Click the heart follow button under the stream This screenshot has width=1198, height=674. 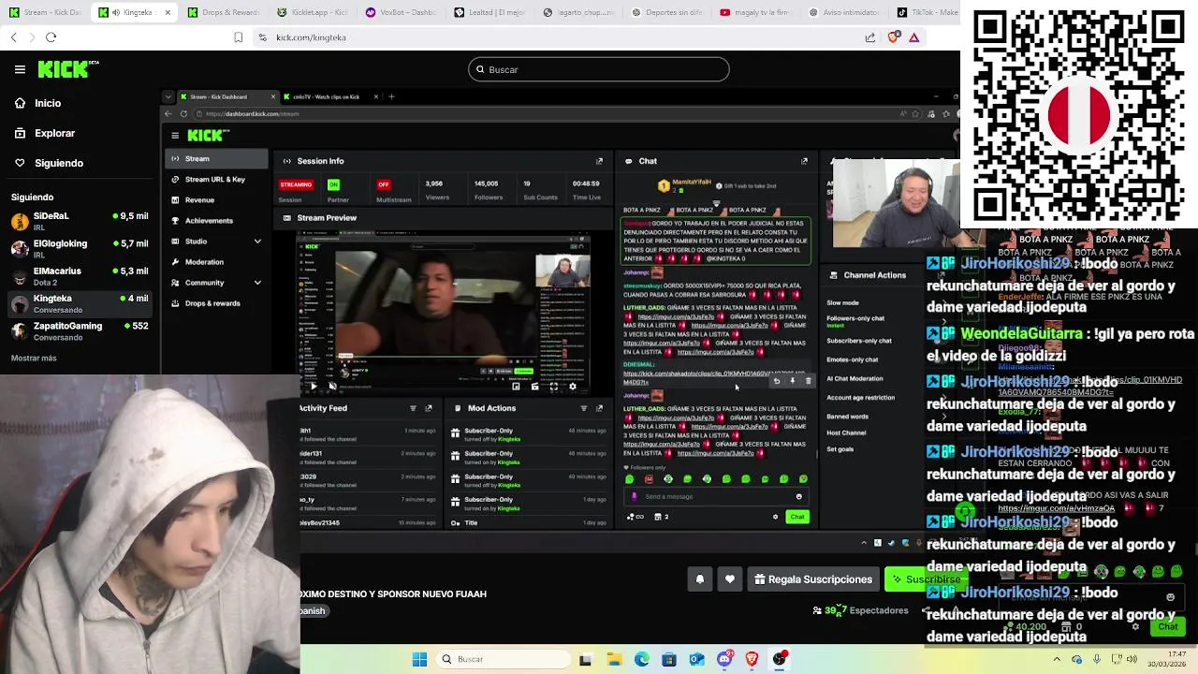point(730,579)
